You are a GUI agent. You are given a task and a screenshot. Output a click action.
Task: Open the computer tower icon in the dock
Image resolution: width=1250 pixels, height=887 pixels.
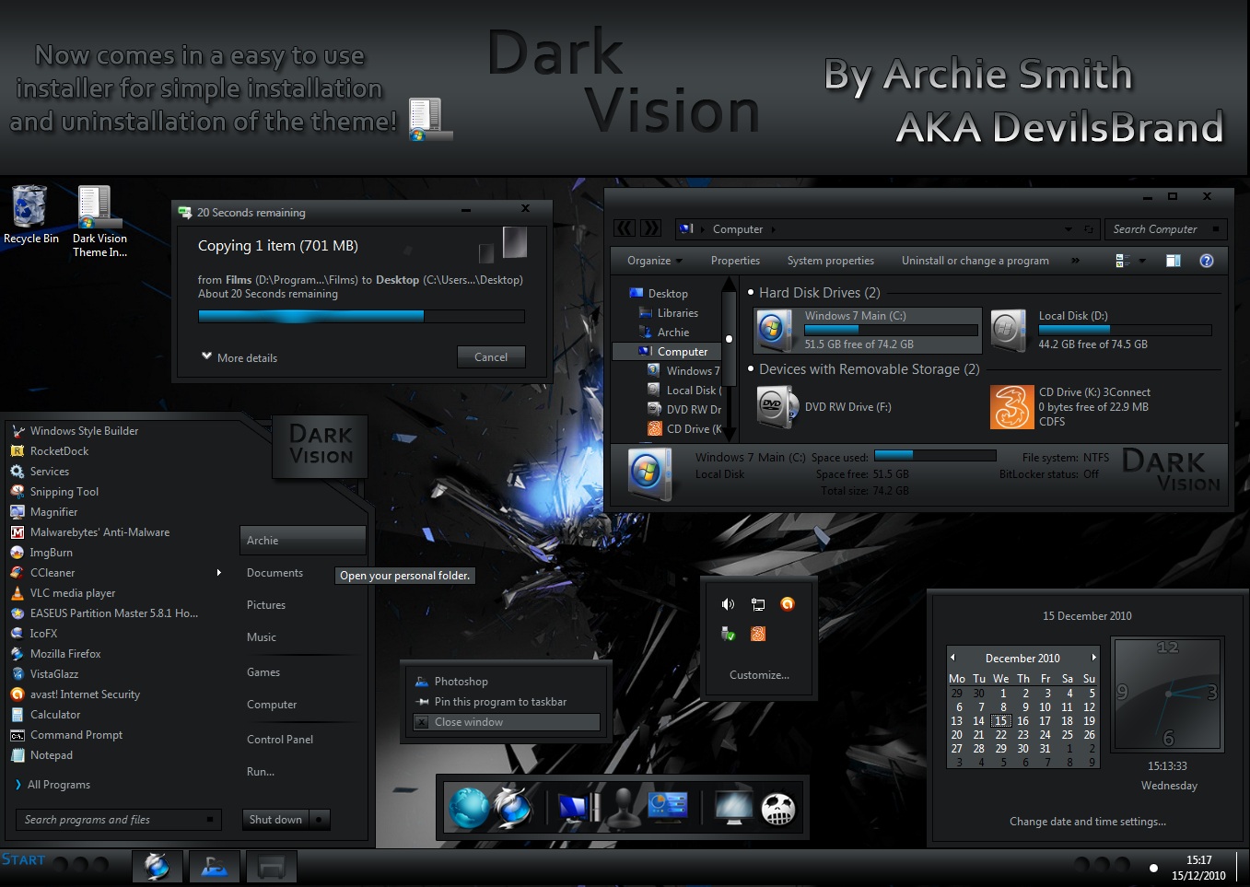577,808
